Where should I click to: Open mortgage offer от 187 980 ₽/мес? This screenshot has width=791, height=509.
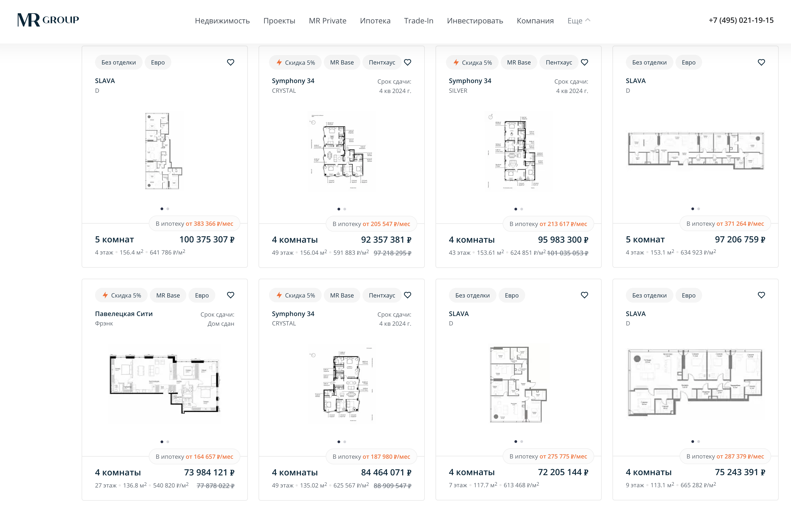tap(371, 456)
